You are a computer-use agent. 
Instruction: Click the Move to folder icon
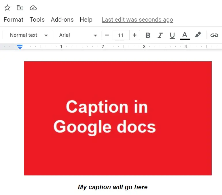tap(20, 8)
